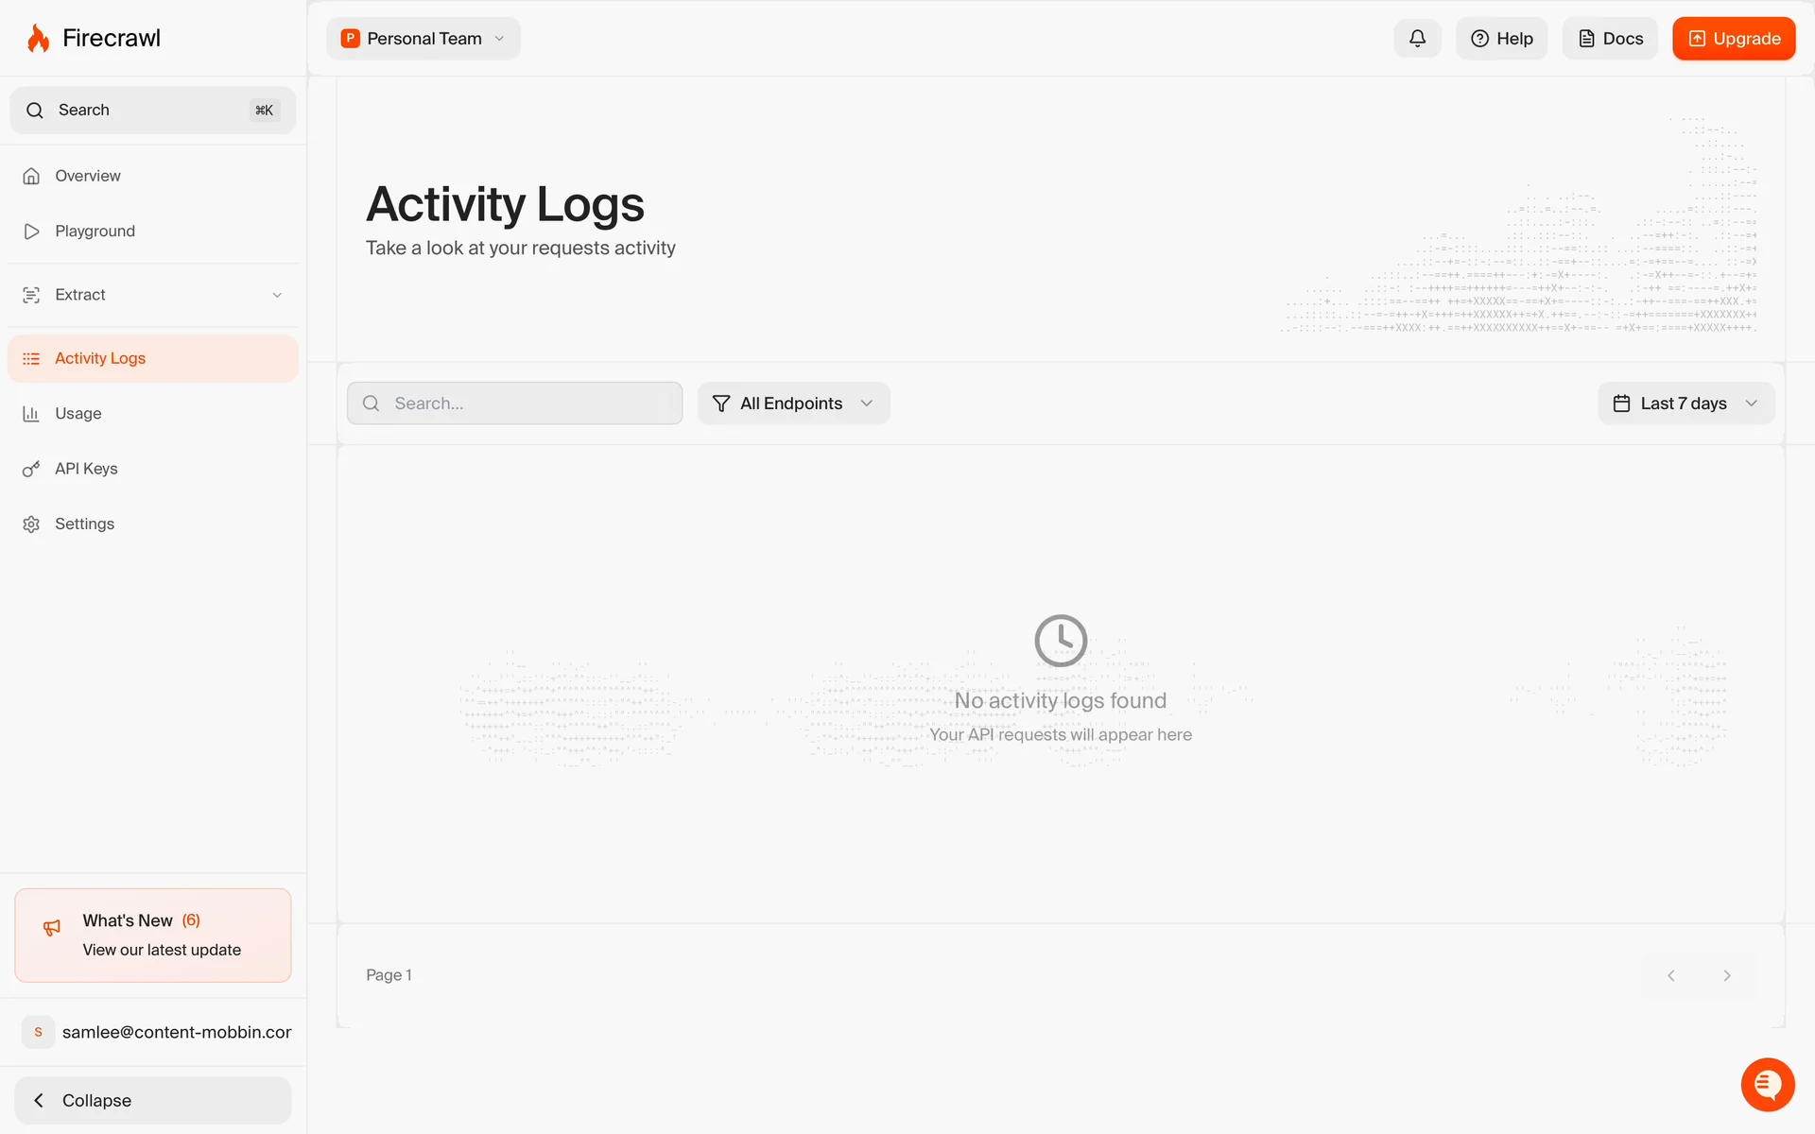
Task: Click the activity logs Search field
Action: [514, 404]
